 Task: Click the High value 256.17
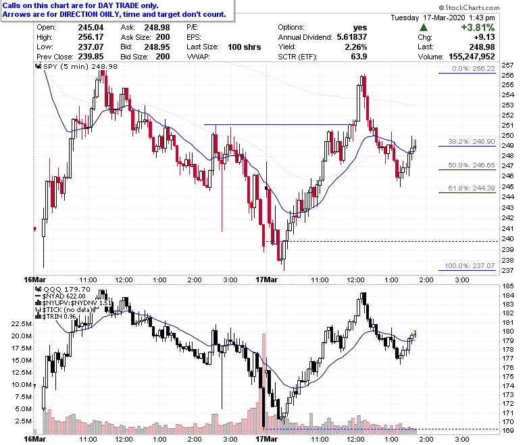pos(91,37)
